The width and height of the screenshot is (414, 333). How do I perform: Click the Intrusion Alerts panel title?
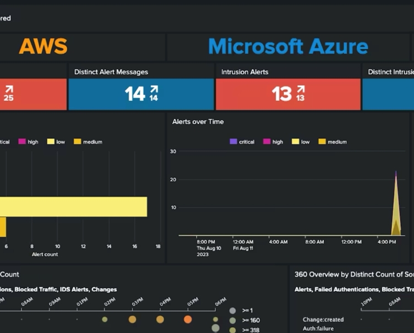245,72
